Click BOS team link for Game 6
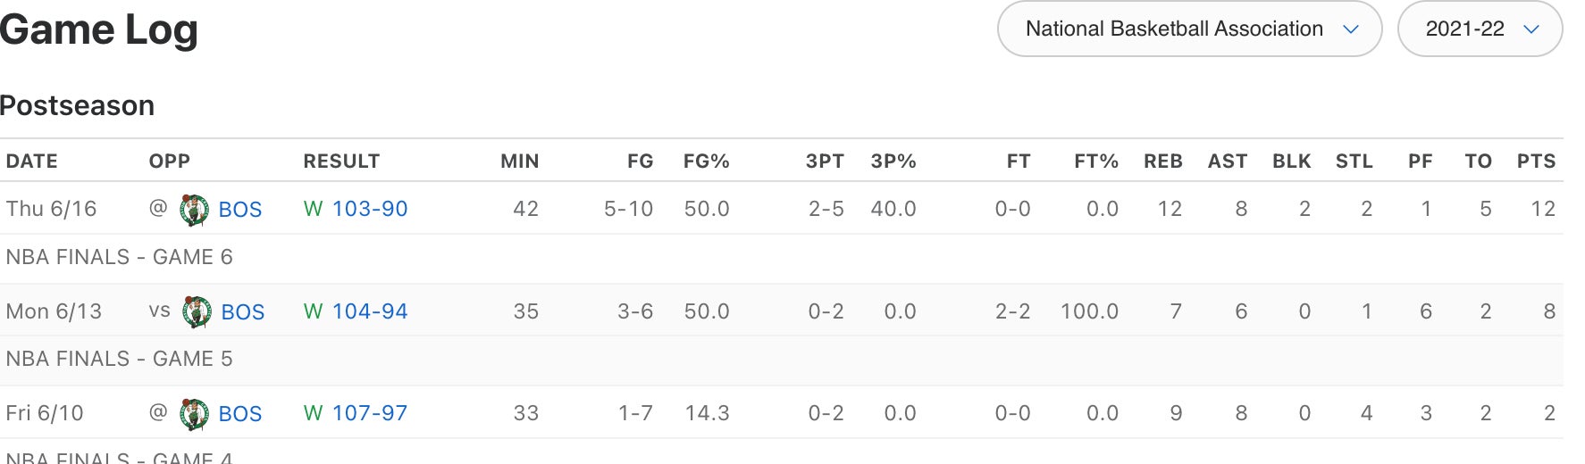The width and height of the screenshot is (1585, 464). (x=240, y=210)
